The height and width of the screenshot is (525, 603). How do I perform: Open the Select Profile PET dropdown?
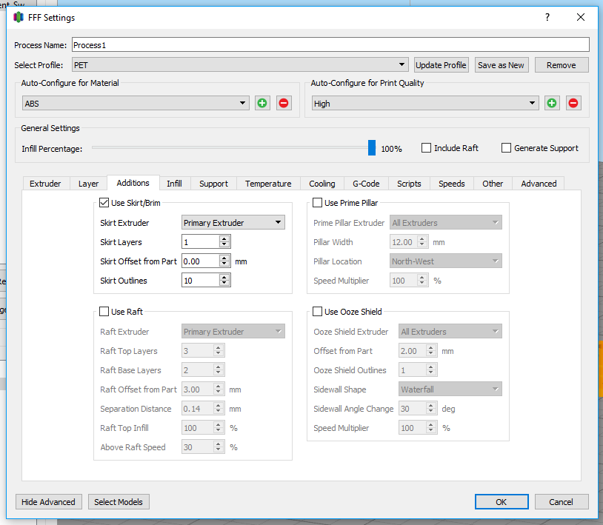pos(240,65)
